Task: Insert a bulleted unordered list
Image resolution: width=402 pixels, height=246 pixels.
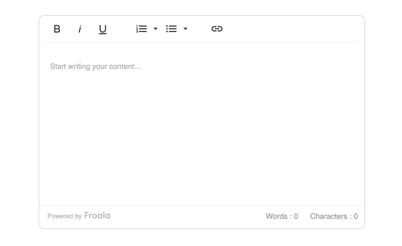Action: click(x=171, y=29)
